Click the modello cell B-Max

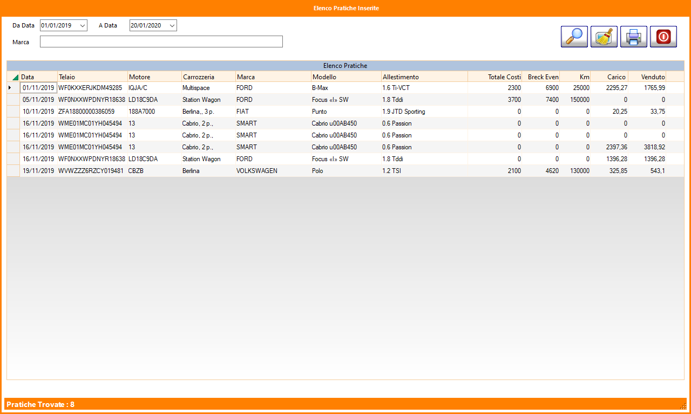click(346, 87)
